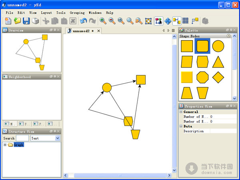Zoom in with the green plus magnifier

coord(103,21)
